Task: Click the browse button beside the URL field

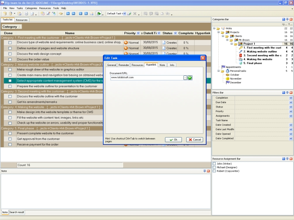Action: pos(185,78)
